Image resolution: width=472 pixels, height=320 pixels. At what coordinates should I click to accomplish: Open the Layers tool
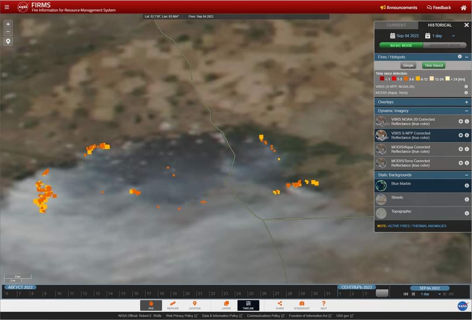tap(226, 305)
